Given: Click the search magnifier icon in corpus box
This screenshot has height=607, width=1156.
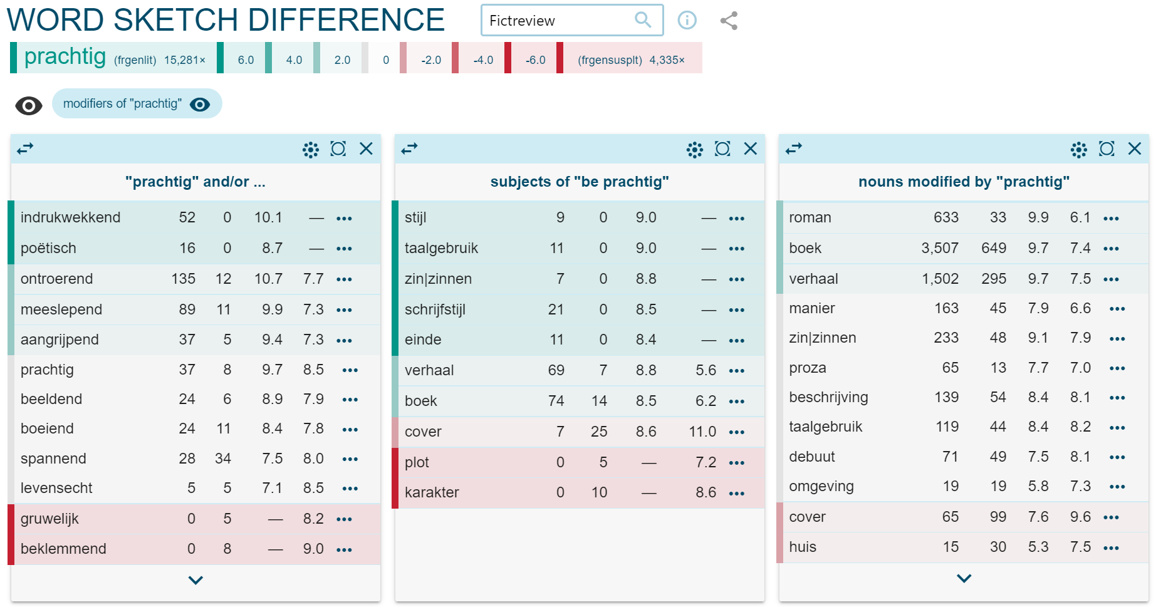Looking at the screenshot, I should [x=642, y=20].
